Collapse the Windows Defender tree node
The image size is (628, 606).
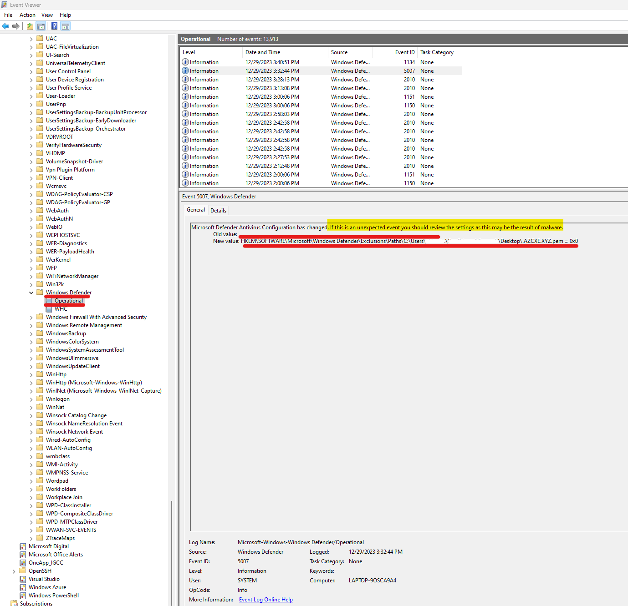(31, 293)
